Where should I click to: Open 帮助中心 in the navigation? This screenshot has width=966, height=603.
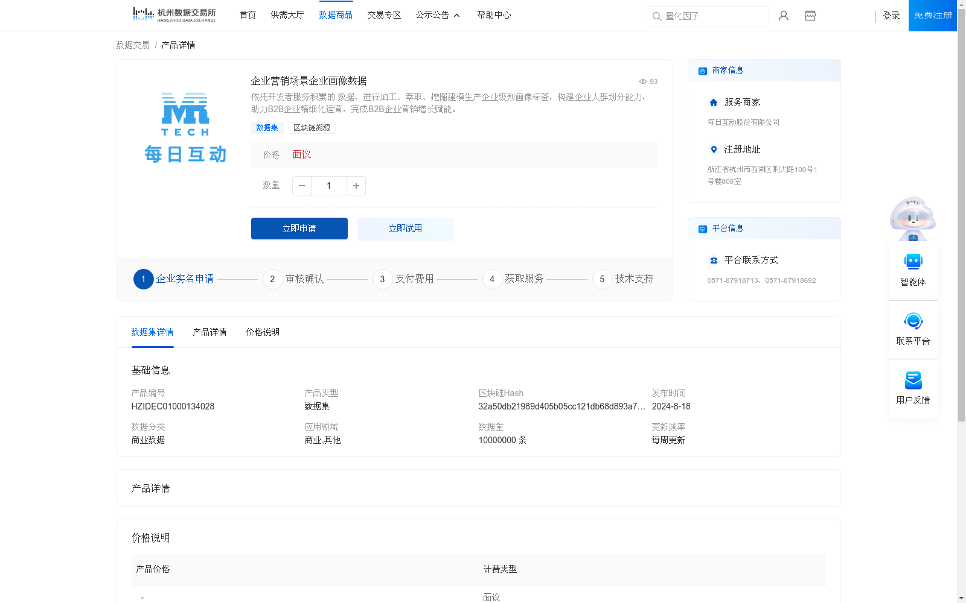click(x=494, y=15)
